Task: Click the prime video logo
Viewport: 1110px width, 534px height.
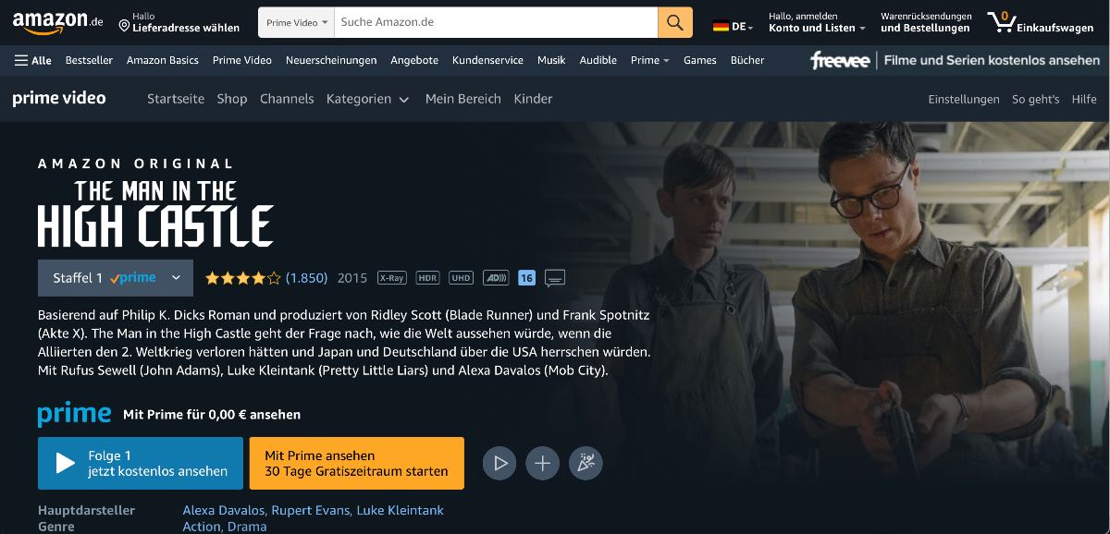Action: [x=59, y=98]
